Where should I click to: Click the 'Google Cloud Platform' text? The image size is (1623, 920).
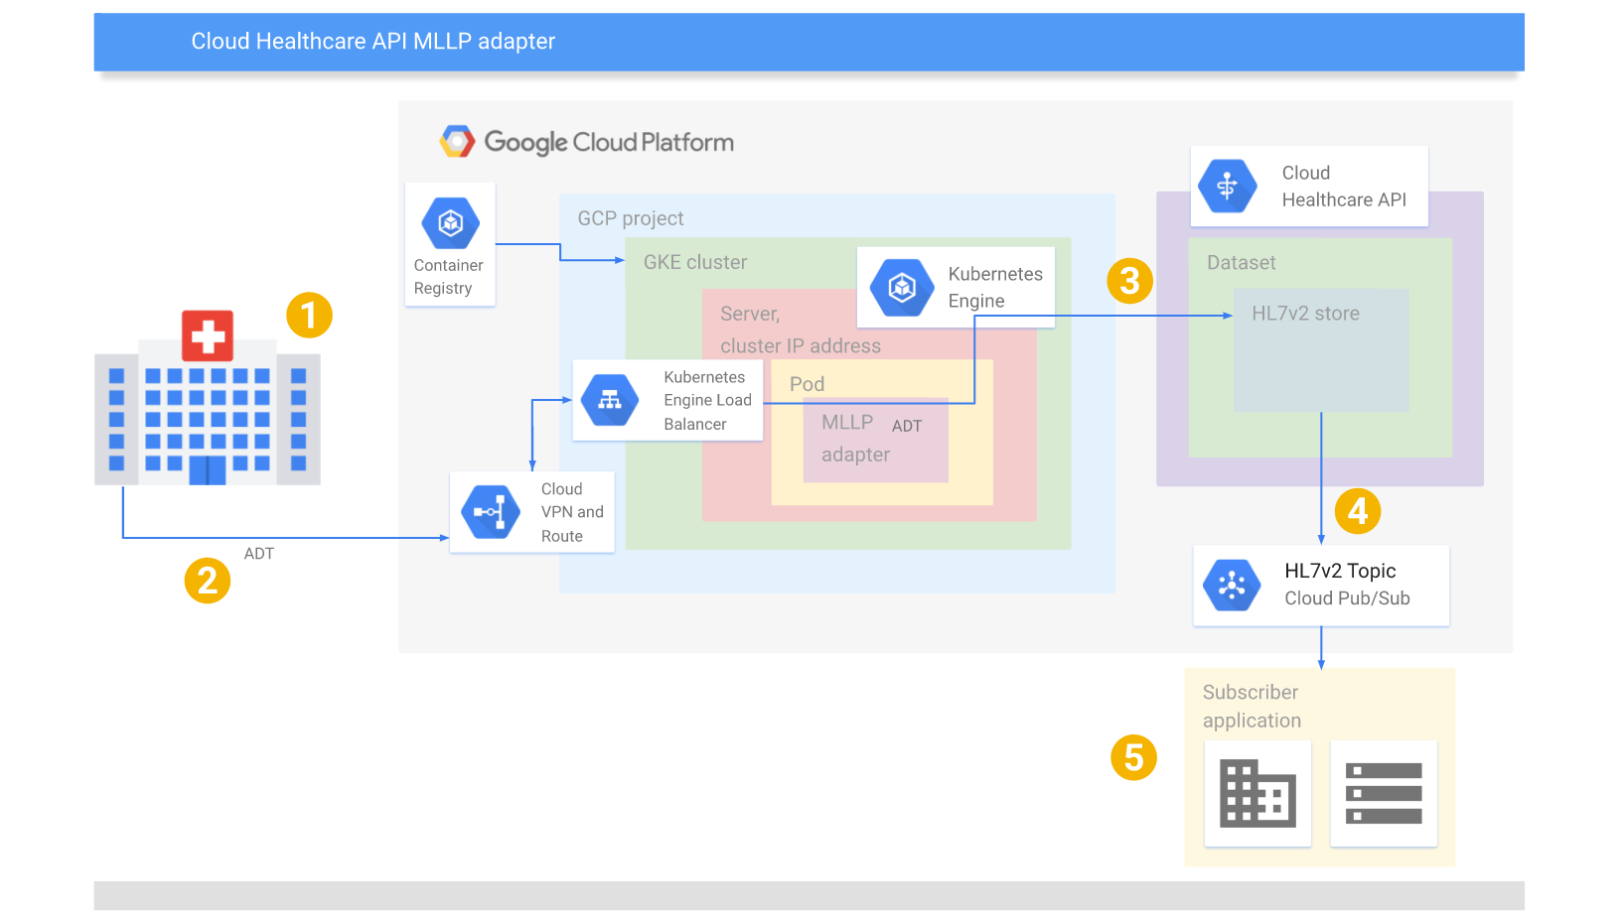point(609,143)
